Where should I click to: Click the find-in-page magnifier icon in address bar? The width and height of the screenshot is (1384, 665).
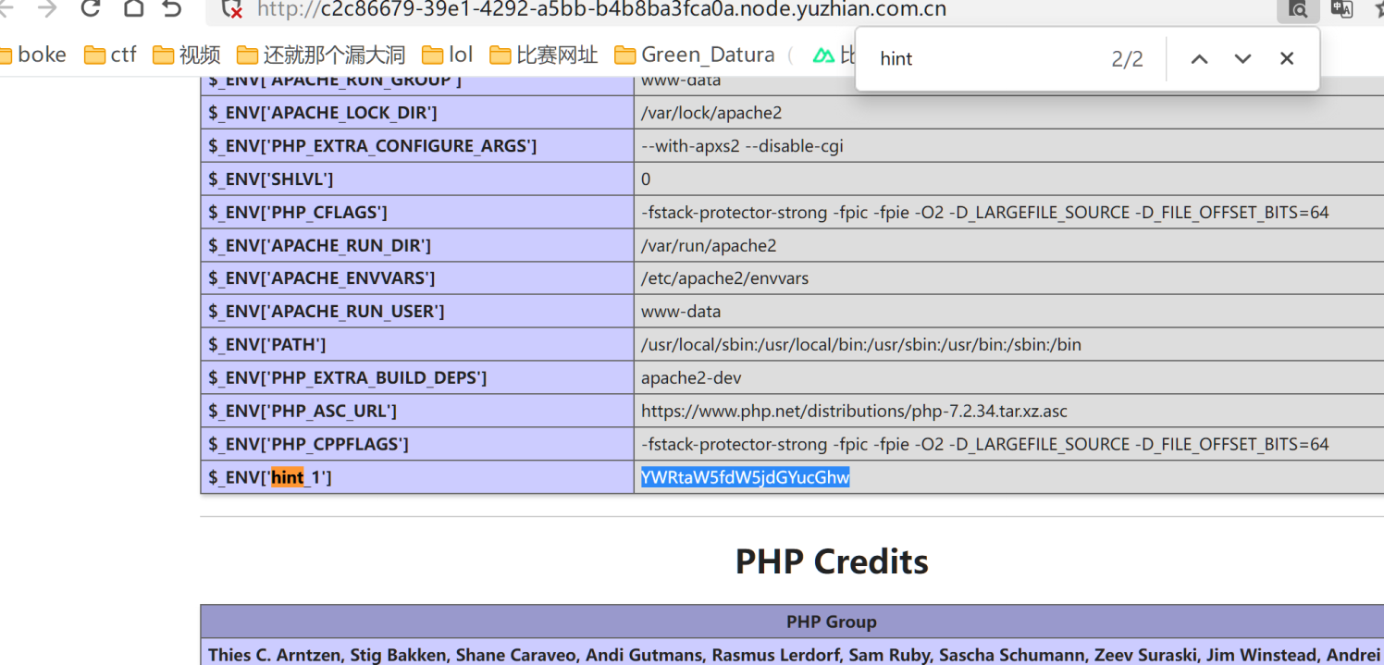(1298, 9)
